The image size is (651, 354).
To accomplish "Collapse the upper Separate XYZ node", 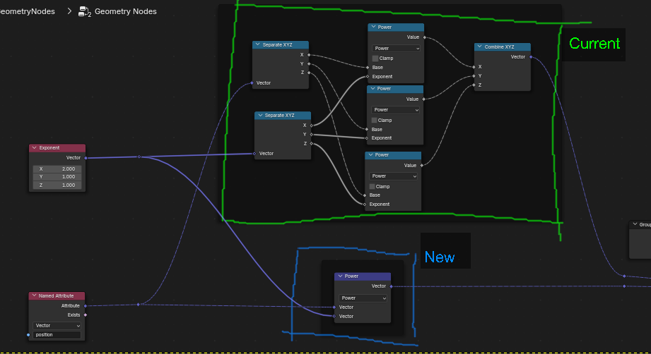I will coord(258,44).
